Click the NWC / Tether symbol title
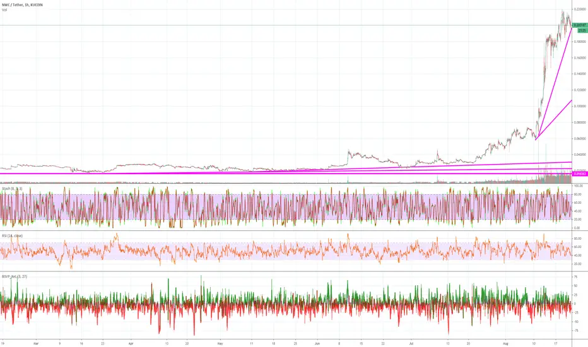588x347 pixels. [x=22, y=5]
